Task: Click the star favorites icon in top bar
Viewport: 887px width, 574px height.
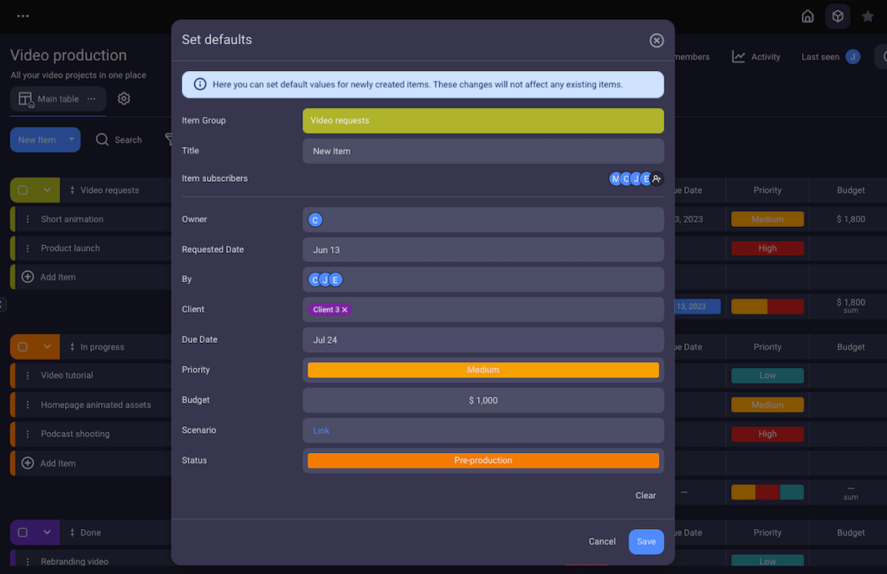Action: pos(867,16)
